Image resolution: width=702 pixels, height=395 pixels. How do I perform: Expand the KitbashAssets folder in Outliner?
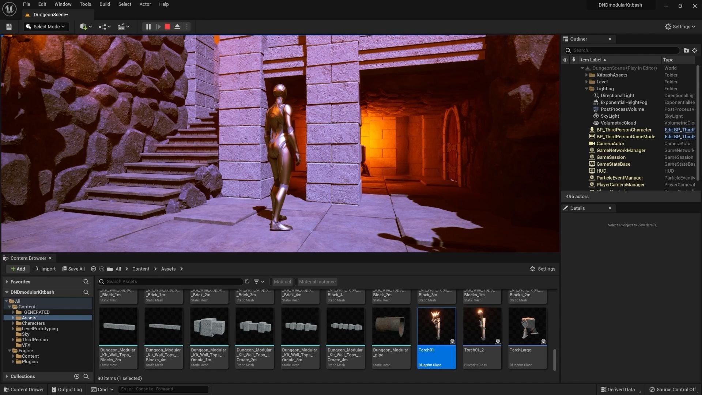586,75
